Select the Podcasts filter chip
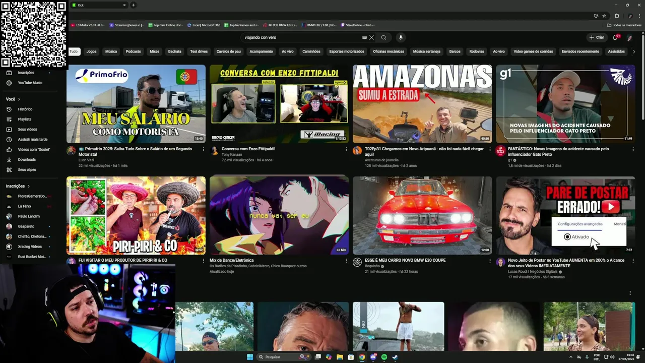The width and height of the screenshot is (645, 363). coord(133,51)
